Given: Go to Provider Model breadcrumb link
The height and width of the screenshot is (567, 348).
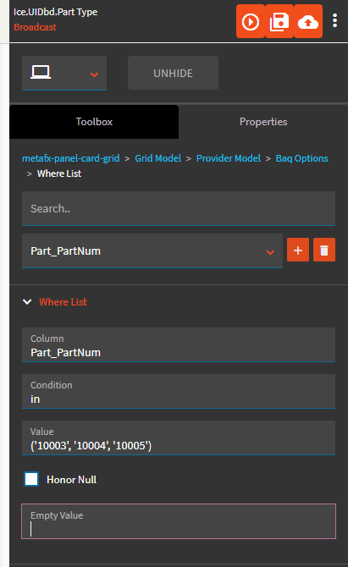Looking at the screenshot, I should [x=229, y=158].
